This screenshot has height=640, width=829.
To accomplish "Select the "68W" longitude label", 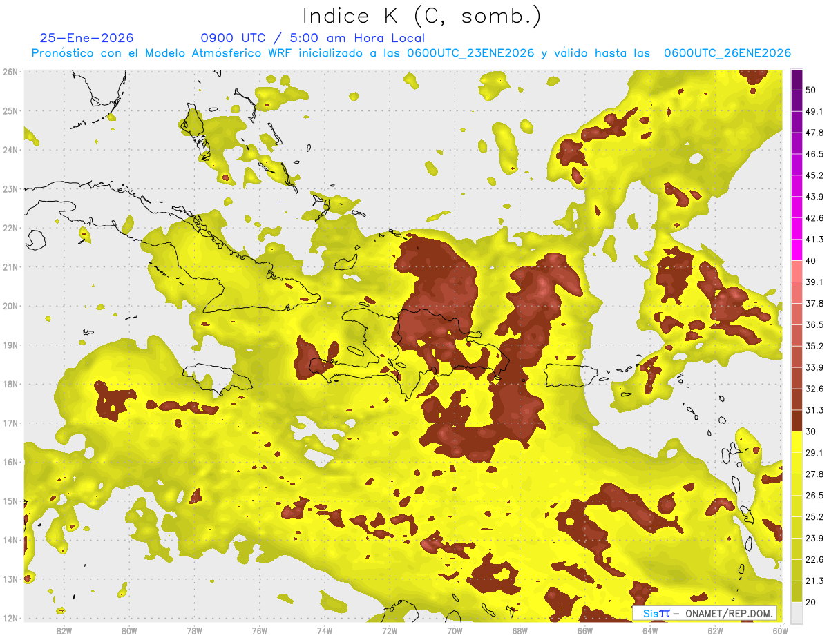I will [520, 631].
